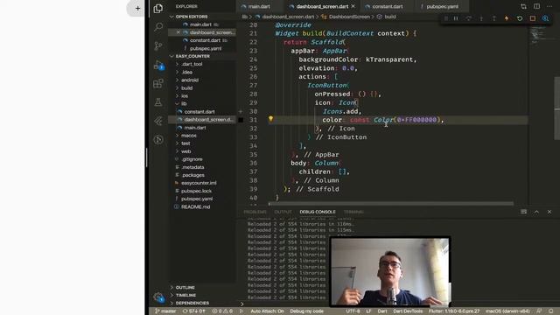Open the Source Control view

158,45
